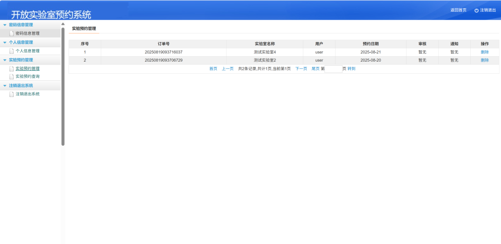501x244 pixels.
Task: Go to 首页 in pagination
Action: pos(213,68)
